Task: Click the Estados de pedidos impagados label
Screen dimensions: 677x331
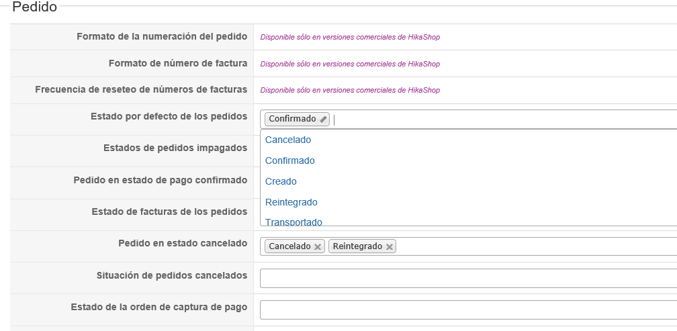Action: pyautogui.click(x=175, y=148)
